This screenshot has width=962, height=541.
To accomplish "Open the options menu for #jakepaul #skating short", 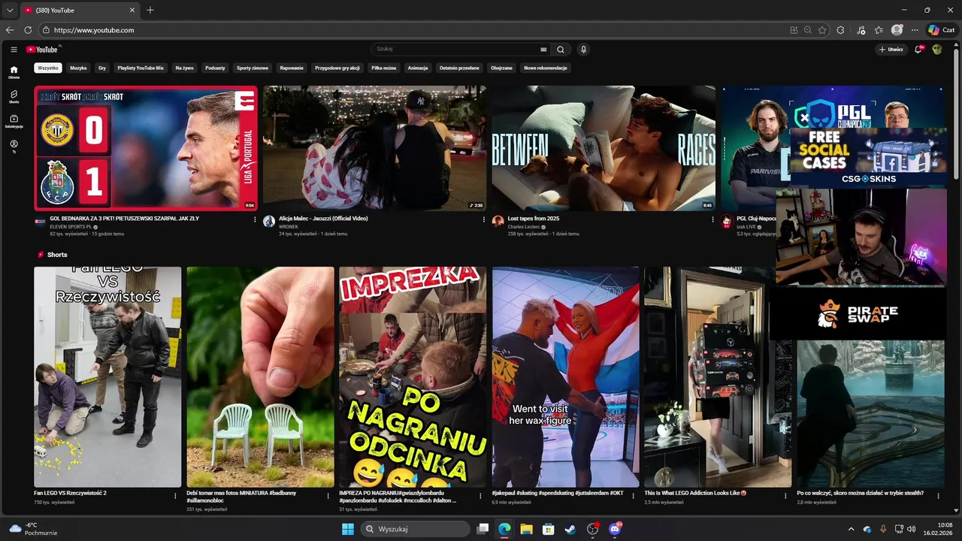I will 634,495.
